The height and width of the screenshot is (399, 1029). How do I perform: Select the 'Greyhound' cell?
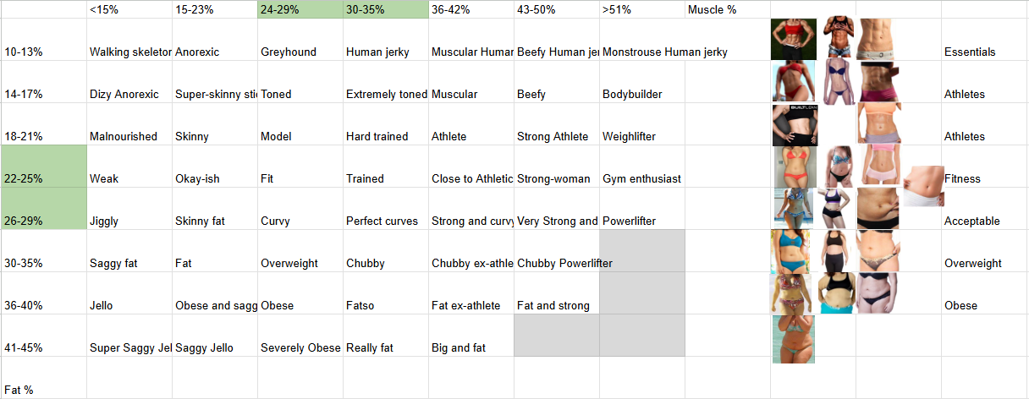pos(300,40)
